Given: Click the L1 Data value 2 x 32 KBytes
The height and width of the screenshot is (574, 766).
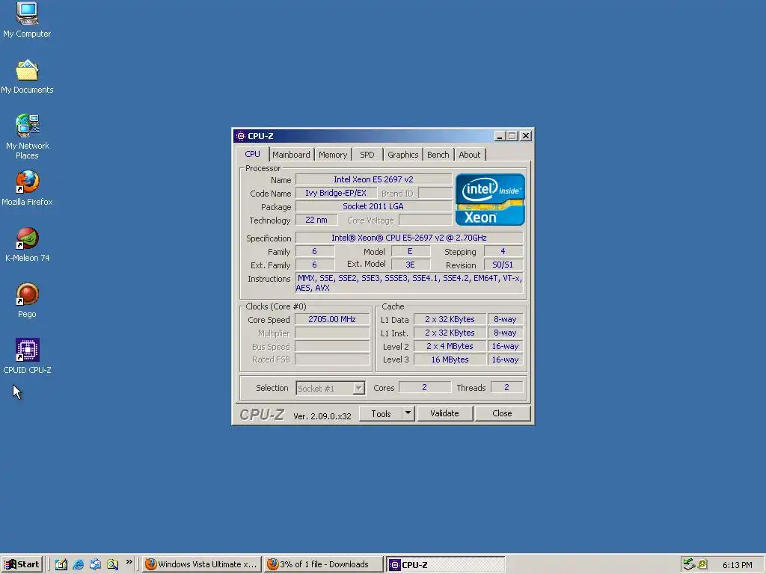Looking at the screenshot, I should (450, 319).
